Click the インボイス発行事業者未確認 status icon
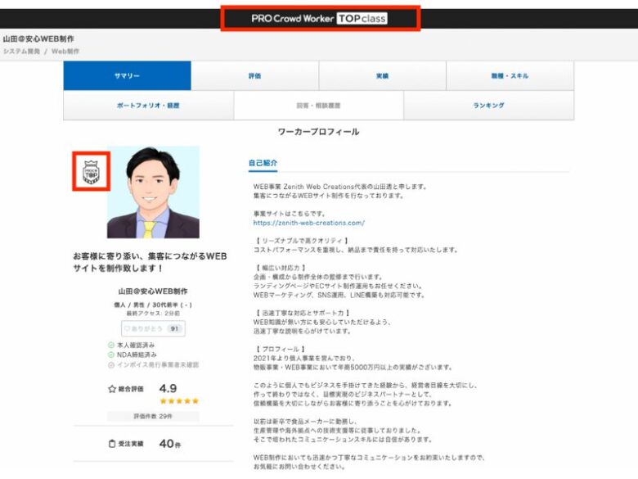The image size is (638, 479). coord(111,364)
